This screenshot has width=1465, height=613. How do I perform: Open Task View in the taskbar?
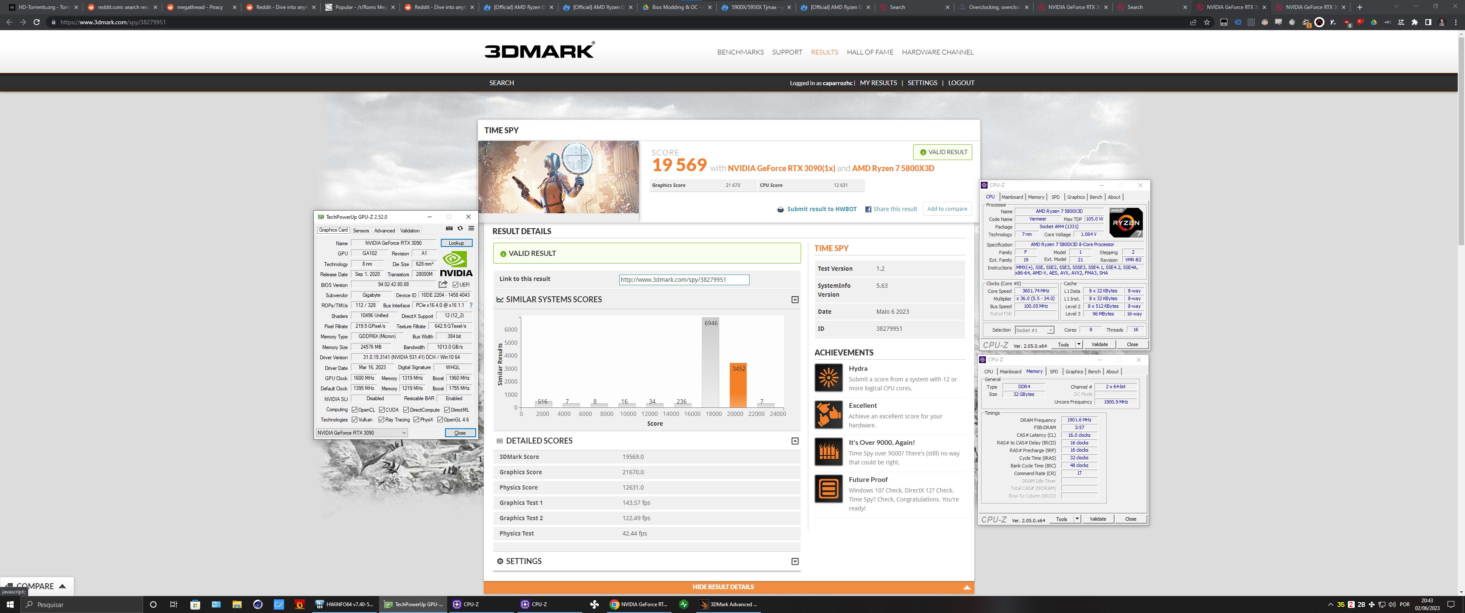click(x=174, y=604)
